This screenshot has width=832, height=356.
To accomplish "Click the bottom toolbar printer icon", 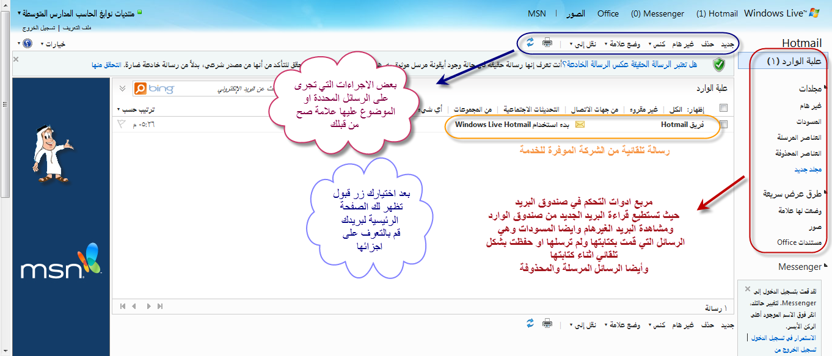I will tap(547, 323).
